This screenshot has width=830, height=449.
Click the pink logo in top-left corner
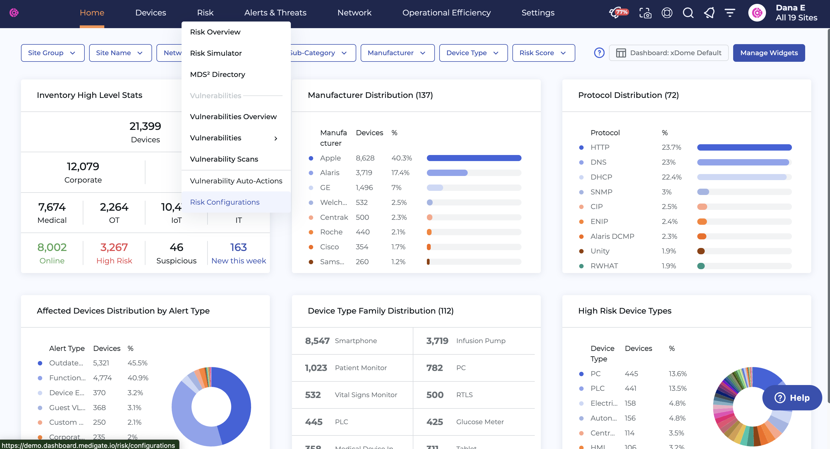14,13
